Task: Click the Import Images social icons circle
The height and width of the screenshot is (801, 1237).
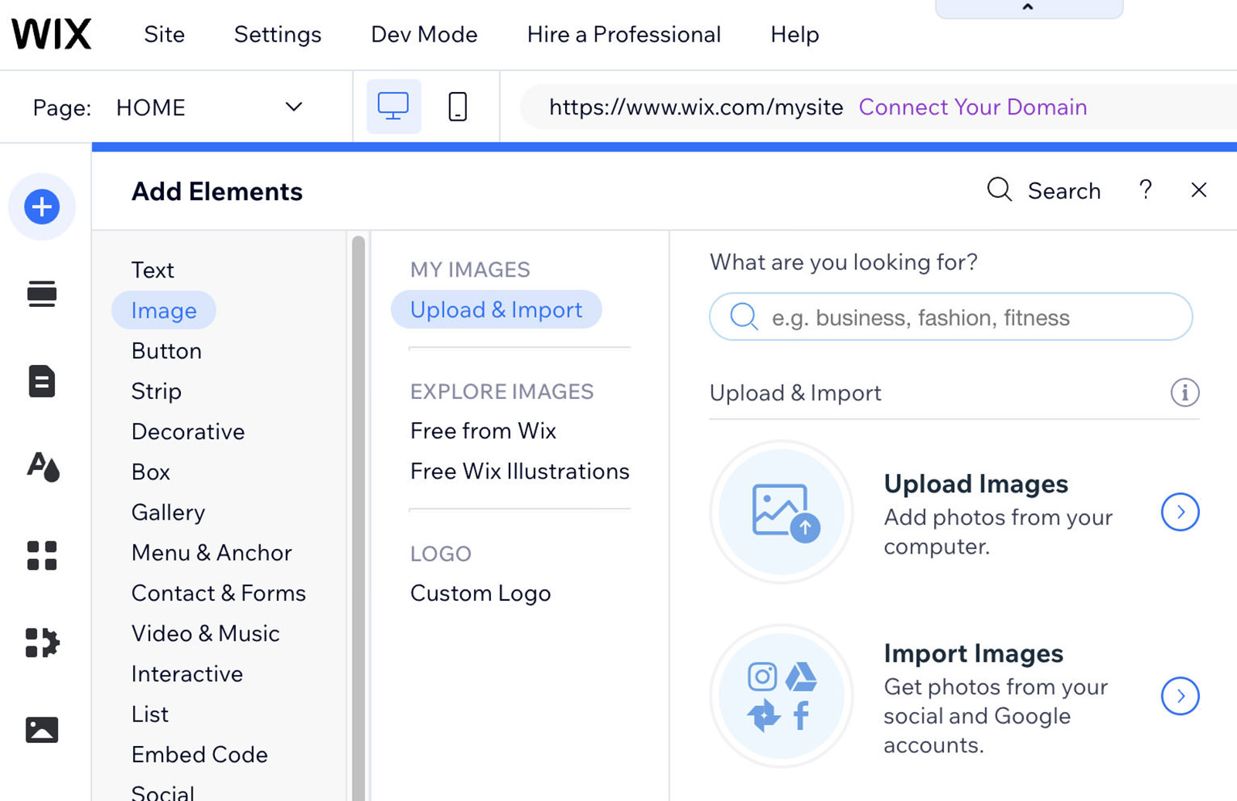Action: (x=782, y=696)
